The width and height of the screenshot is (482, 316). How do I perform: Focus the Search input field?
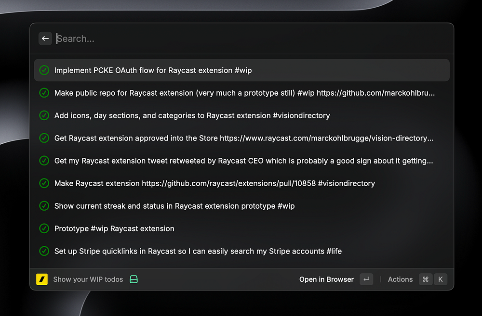coord(241,38)
